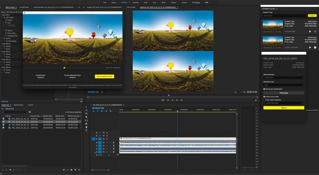Select the Type tool
319x175 pixels.
point(86,130)
